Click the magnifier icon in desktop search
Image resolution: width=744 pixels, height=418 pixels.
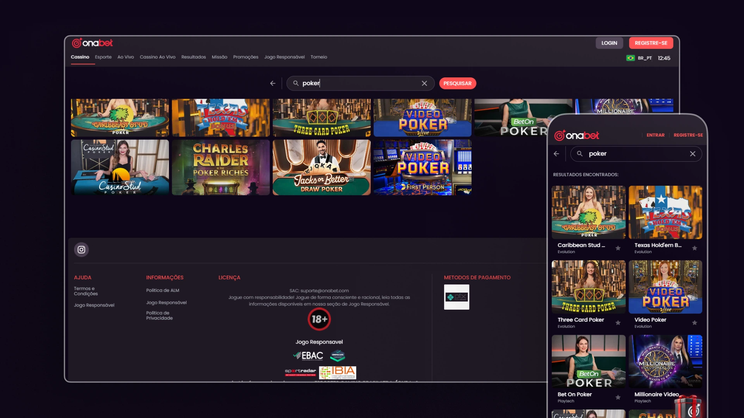296,83
